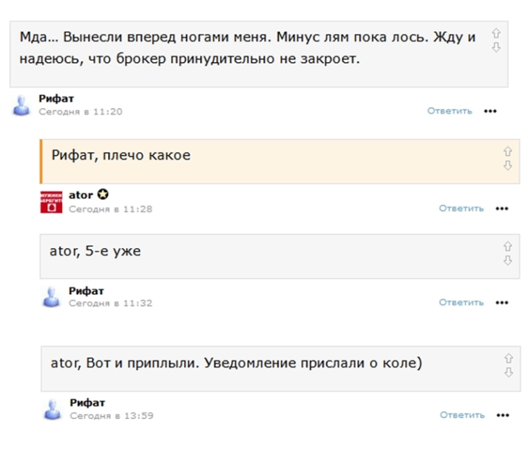Upvote the comment 'Рифат, плечо какое'
528x449 pixels.
(x=507, y=151)
